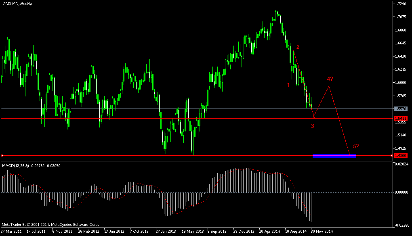Click the 1.7290 top price scale label

(x=400, y=4)
